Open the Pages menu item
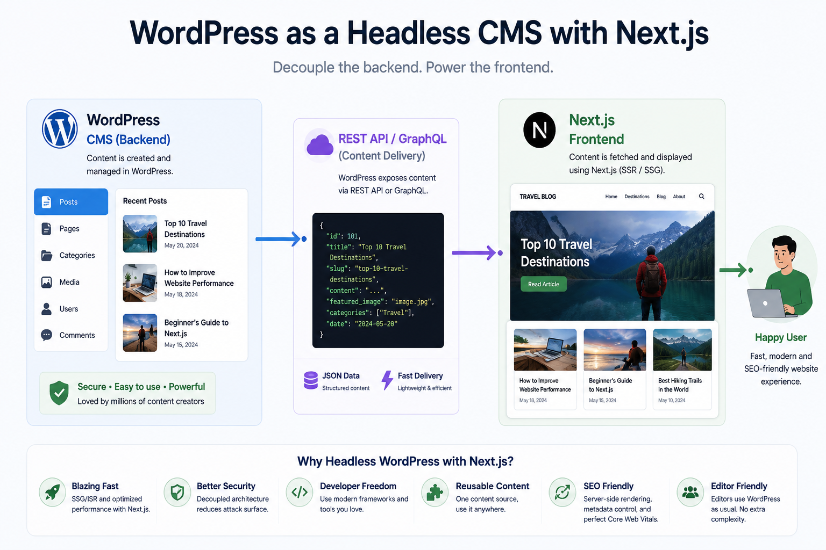Screen dimensions: 826x550 click(71, 229)
